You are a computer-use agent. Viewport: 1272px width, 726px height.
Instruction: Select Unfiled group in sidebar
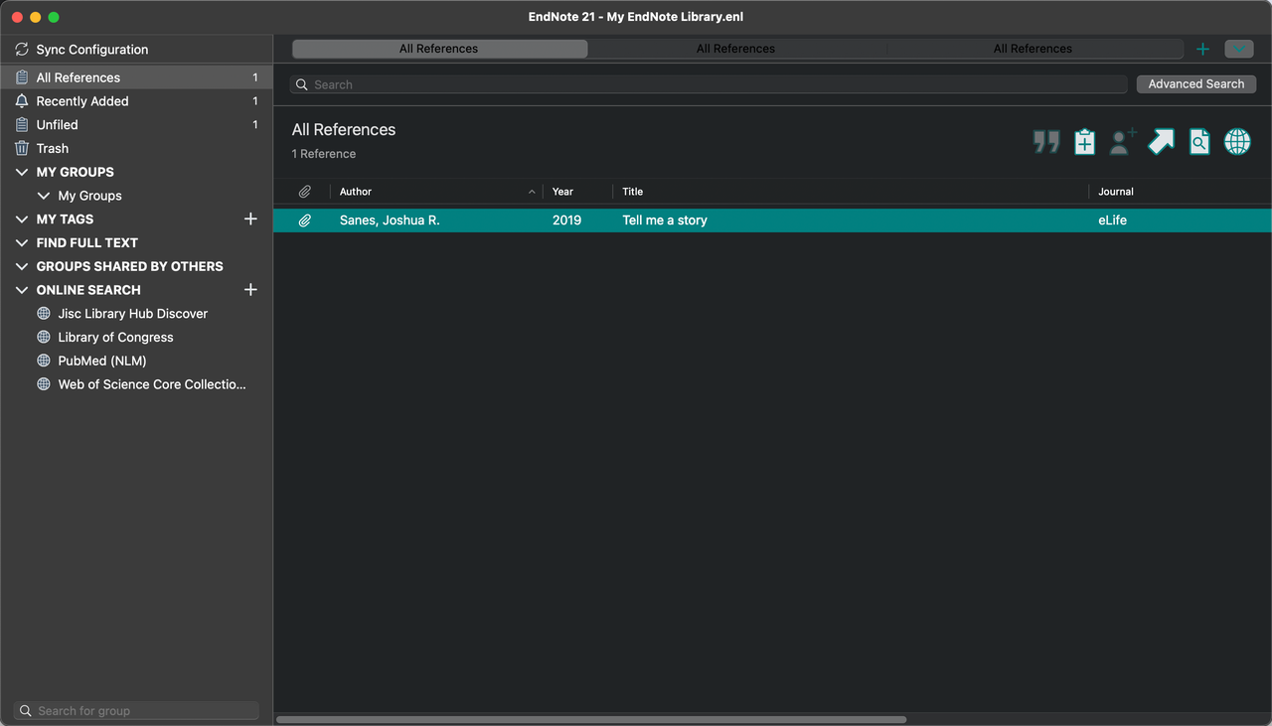coord(136,125)
